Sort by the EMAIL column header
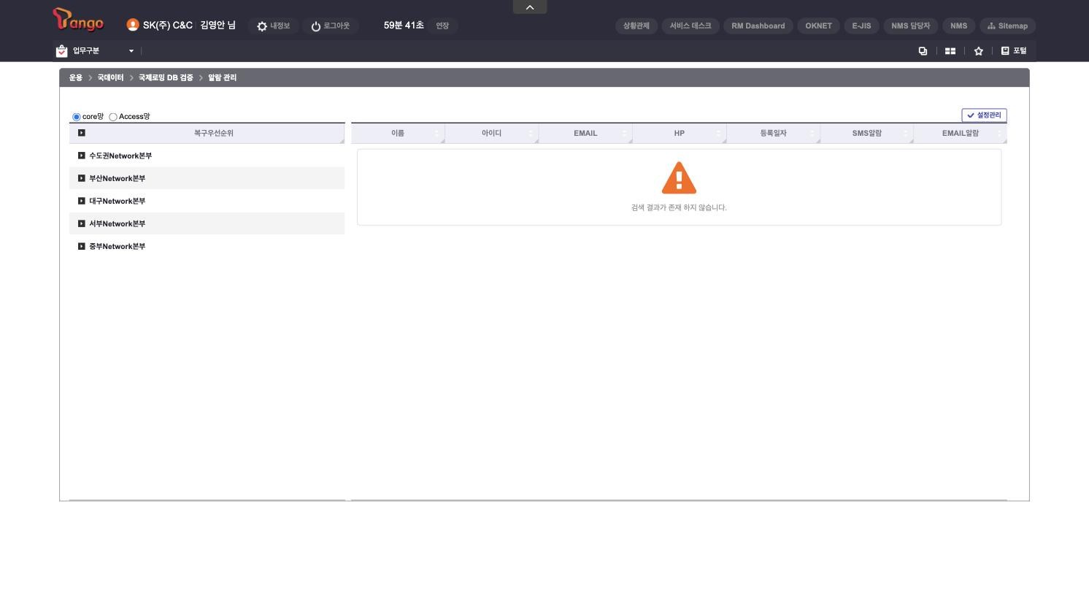1089x593 pixels. (x=585, y=133)
